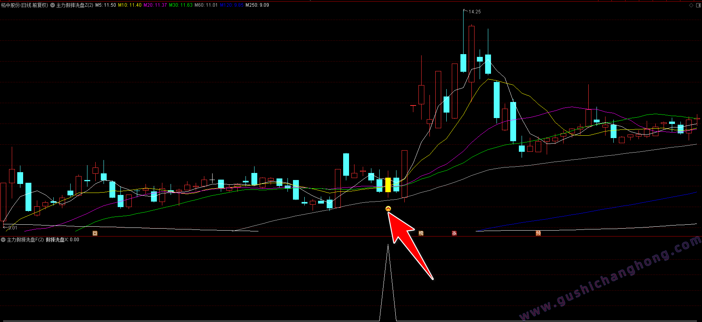Click the 榜 info marker
The image size is (702, 322).
click(421, 233)
